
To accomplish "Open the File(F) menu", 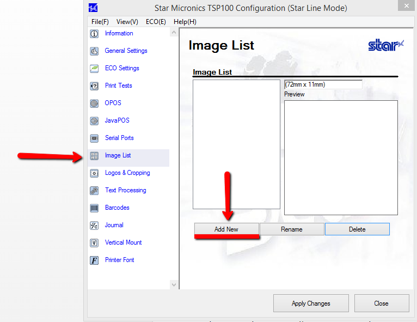I will (x=100, y=22).
